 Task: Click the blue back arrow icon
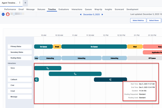tap(3, 14)
